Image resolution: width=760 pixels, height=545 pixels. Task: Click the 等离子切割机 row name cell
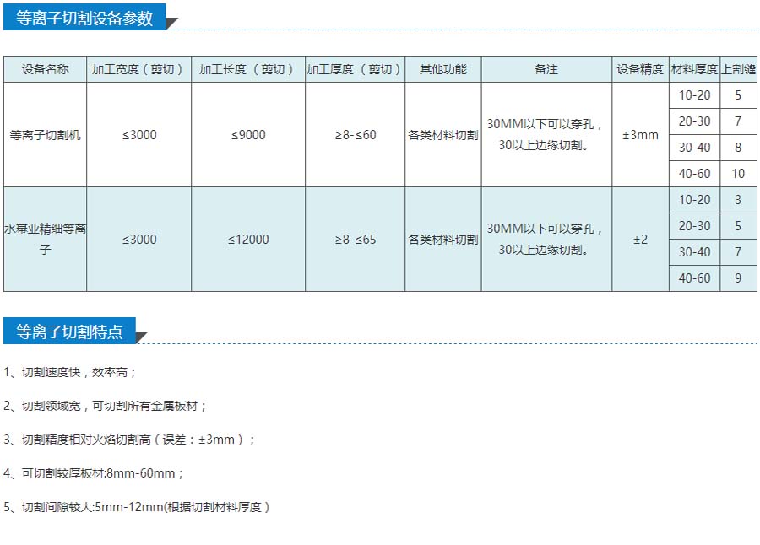click(x=45, y=135)
